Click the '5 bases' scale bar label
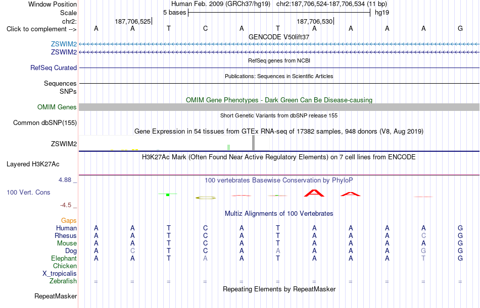This screenshot has height=308, width=480. point(174,13)
